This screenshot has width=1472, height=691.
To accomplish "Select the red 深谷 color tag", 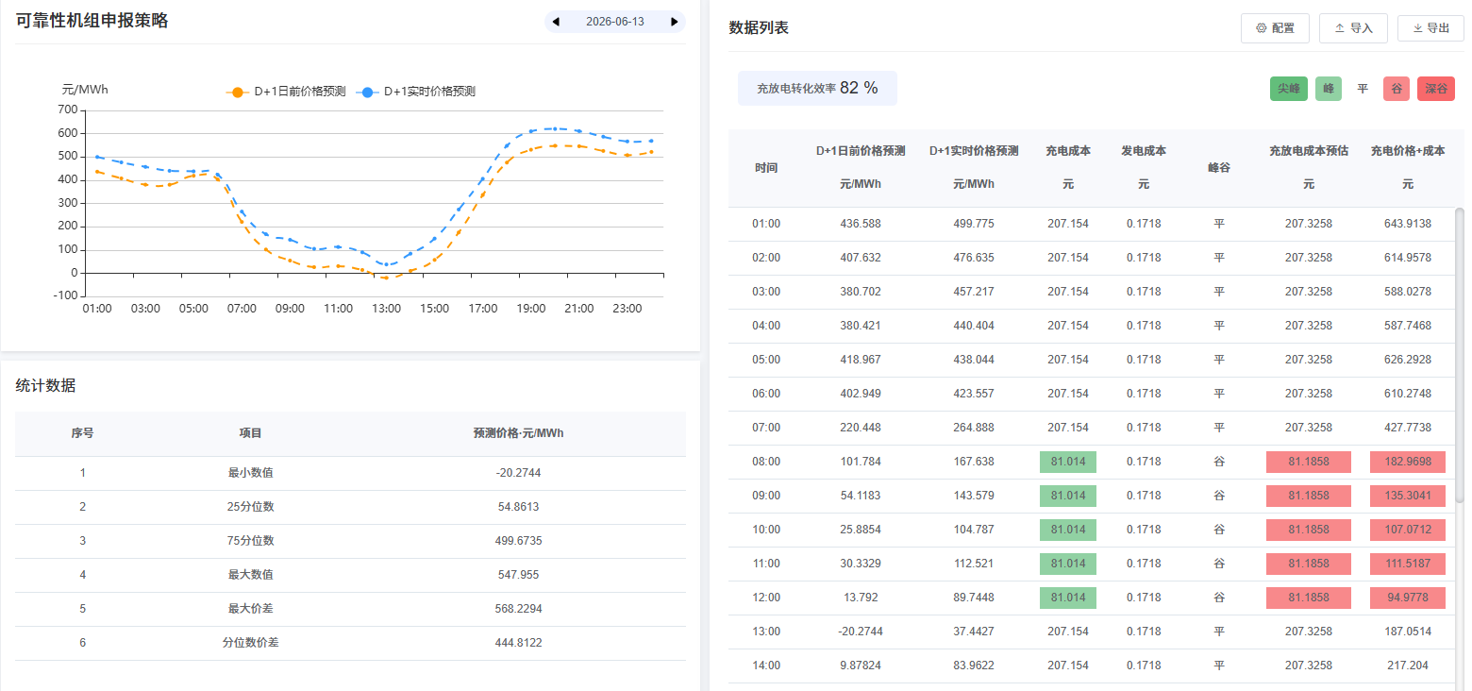I will click(1436, 89).
